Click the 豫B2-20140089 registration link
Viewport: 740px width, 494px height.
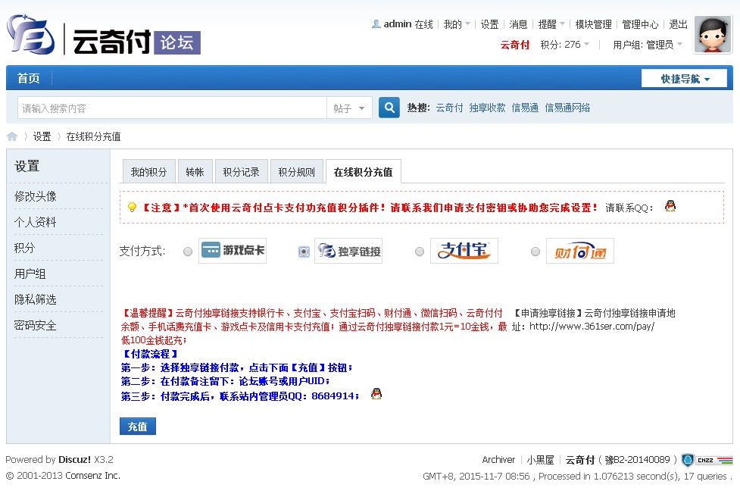tap(637, 459)
